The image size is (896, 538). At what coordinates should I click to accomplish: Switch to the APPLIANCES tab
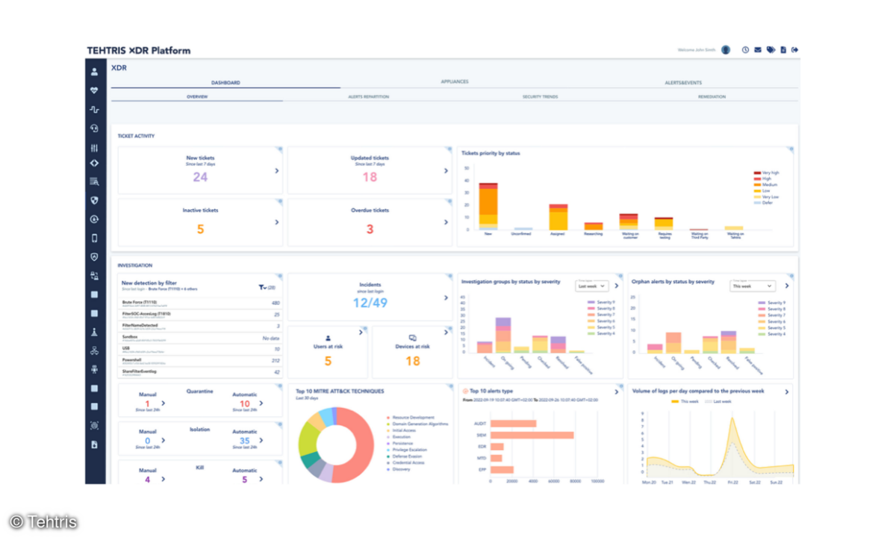455,82
